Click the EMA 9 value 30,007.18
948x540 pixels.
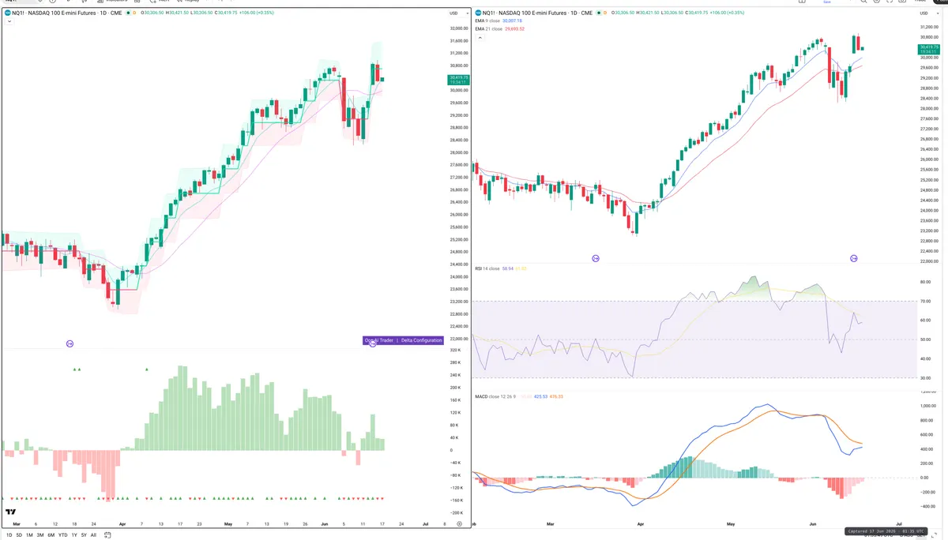(x=512, y=21)
